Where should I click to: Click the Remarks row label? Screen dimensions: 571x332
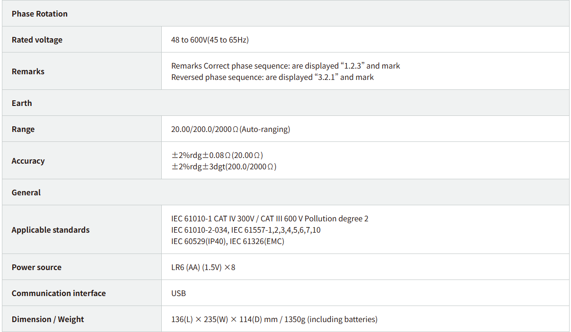click(28, 71)
